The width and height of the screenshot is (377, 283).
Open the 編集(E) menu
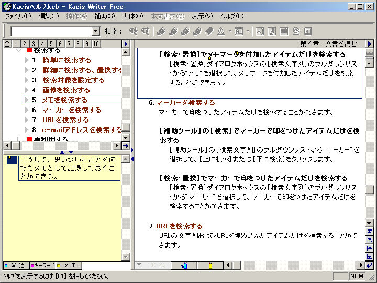pos(48,16)
